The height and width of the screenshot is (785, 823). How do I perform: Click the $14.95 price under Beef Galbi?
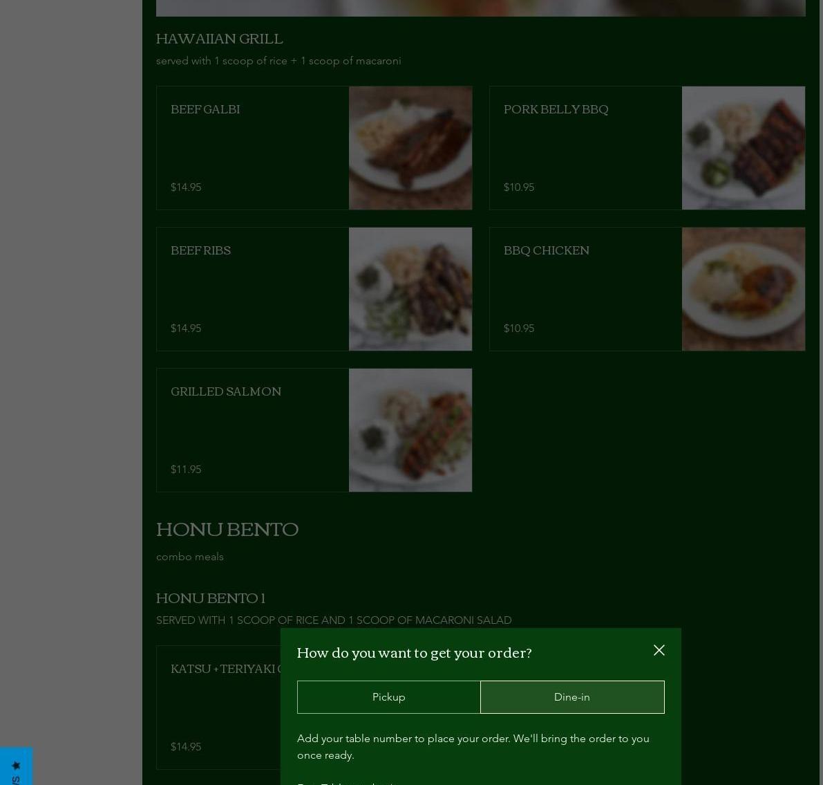(x=186, y=187)
